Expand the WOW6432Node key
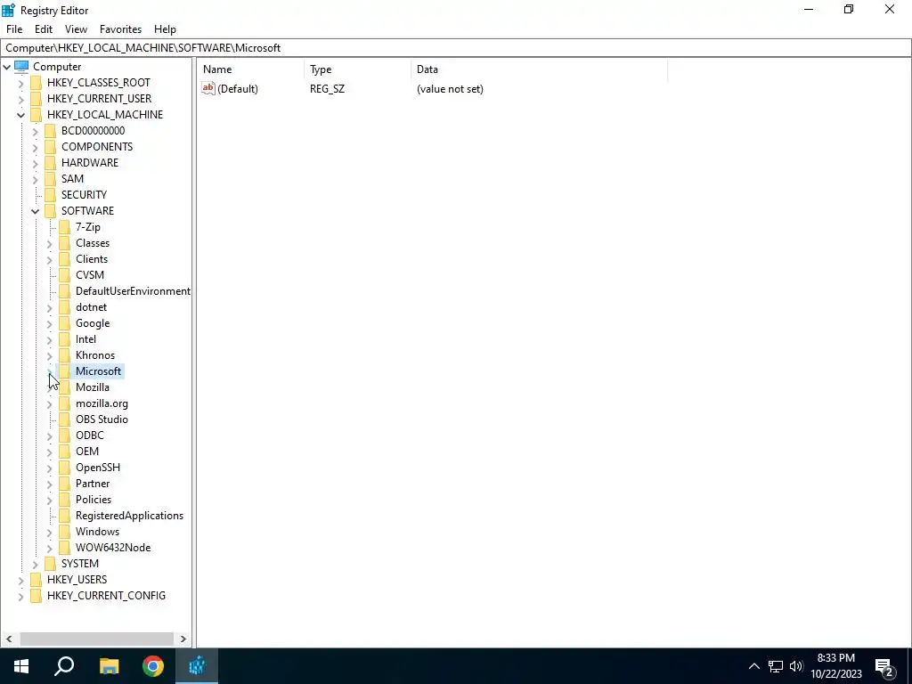The height and width of the screenshot is (684, 912). pos(50,548)
